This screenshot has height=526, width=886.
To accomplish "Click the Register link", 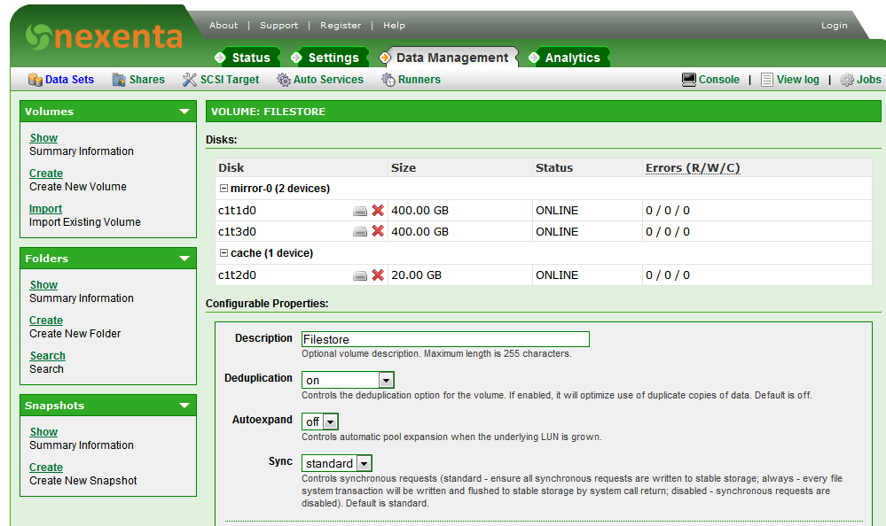I will coord(341,26).
